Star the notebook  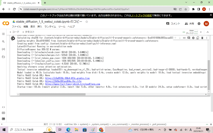pyautogui.click(x=87, y=22)
